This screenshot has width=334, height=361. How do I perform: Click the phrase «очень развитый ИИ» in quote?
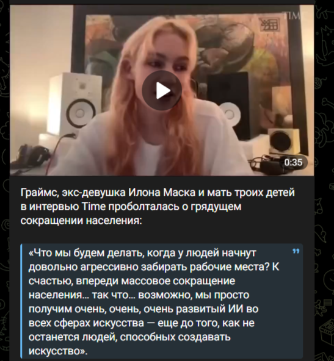[x=194, y=309]
